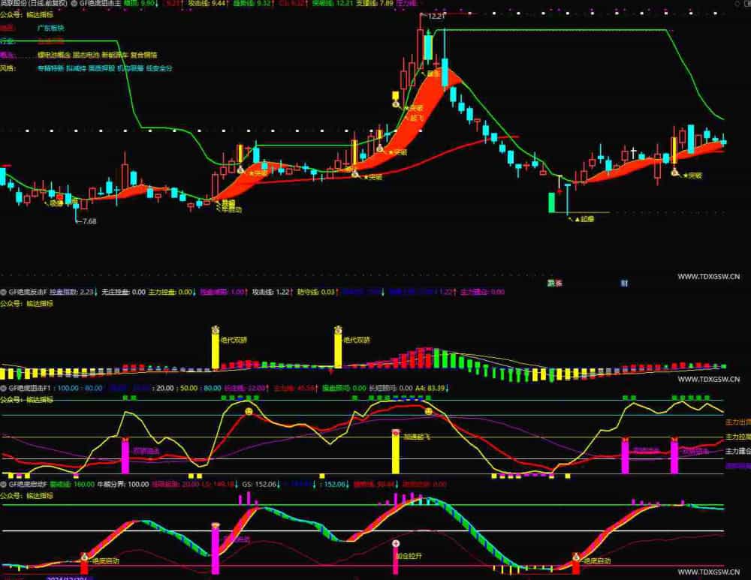Click money bag atop the earlier 绝代双骄 yellow bar
The width and height of the screenshot is (751, 580).
215,329
